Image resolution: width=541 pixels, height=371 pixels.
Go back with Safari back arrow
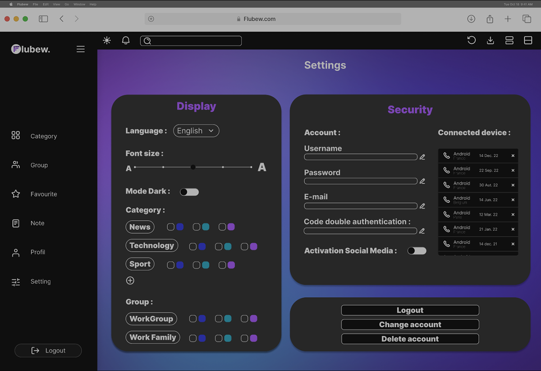[62, 19]
